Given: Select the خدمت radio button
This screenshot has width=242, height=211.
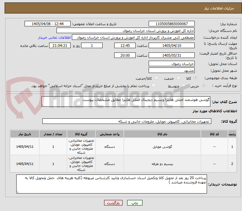Looking at the screenshot, I should coord(178,78).
